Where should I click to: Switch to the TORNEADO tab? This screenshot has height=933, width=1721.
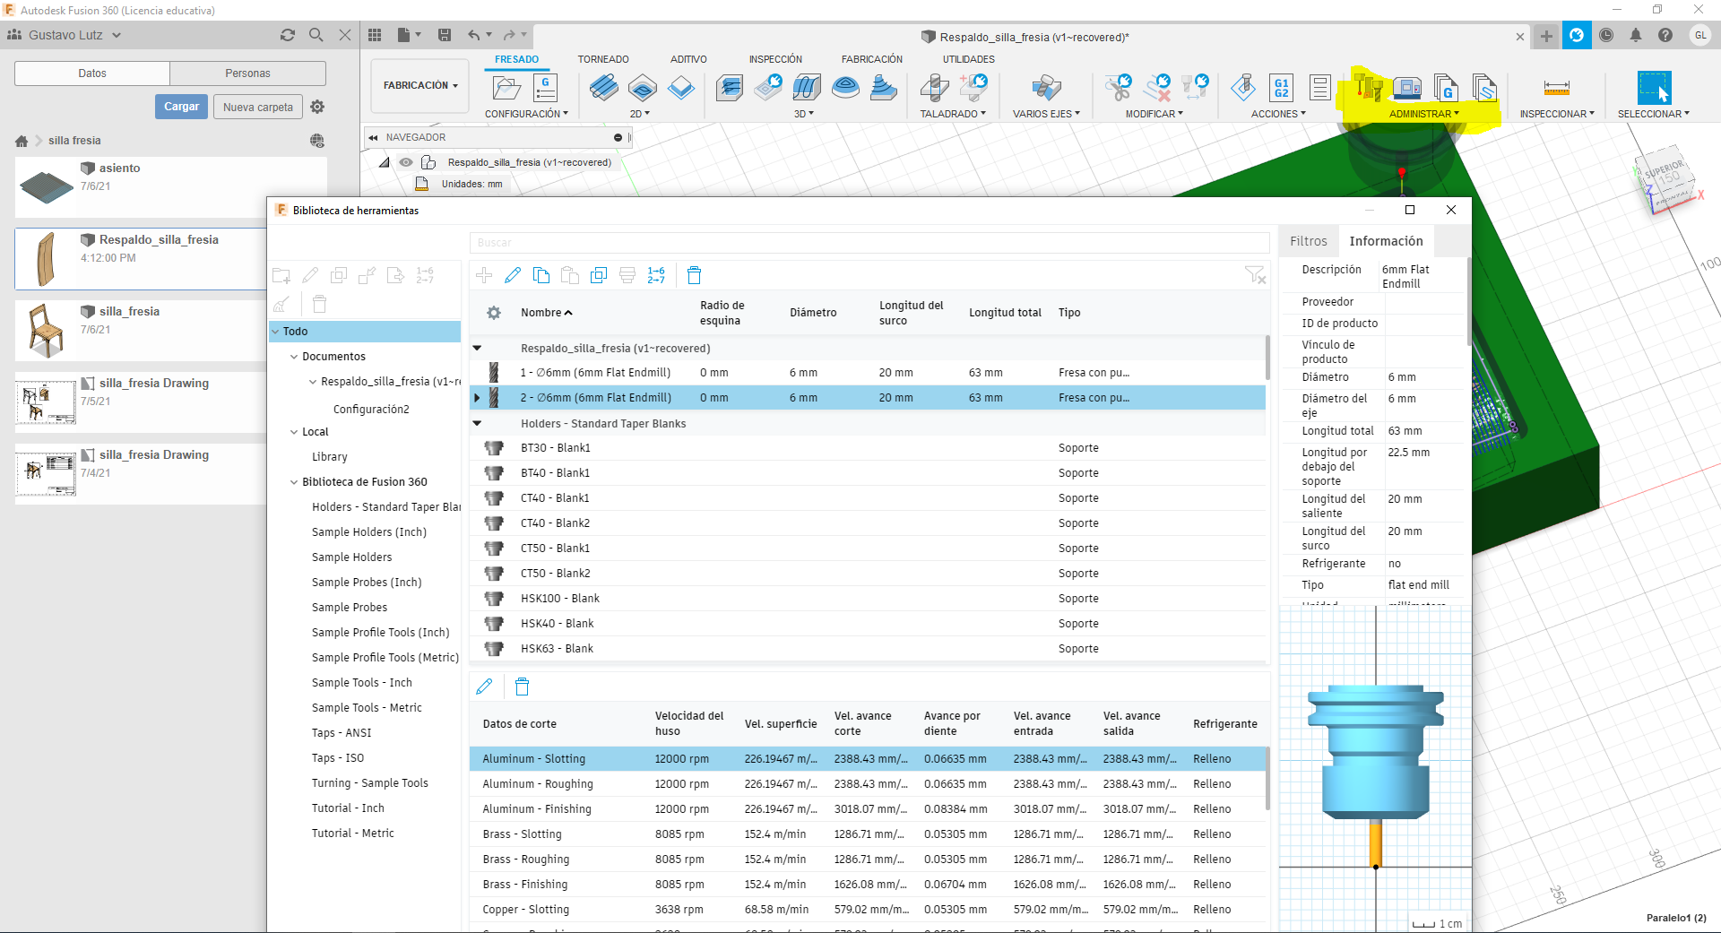[x=603, y=59]
